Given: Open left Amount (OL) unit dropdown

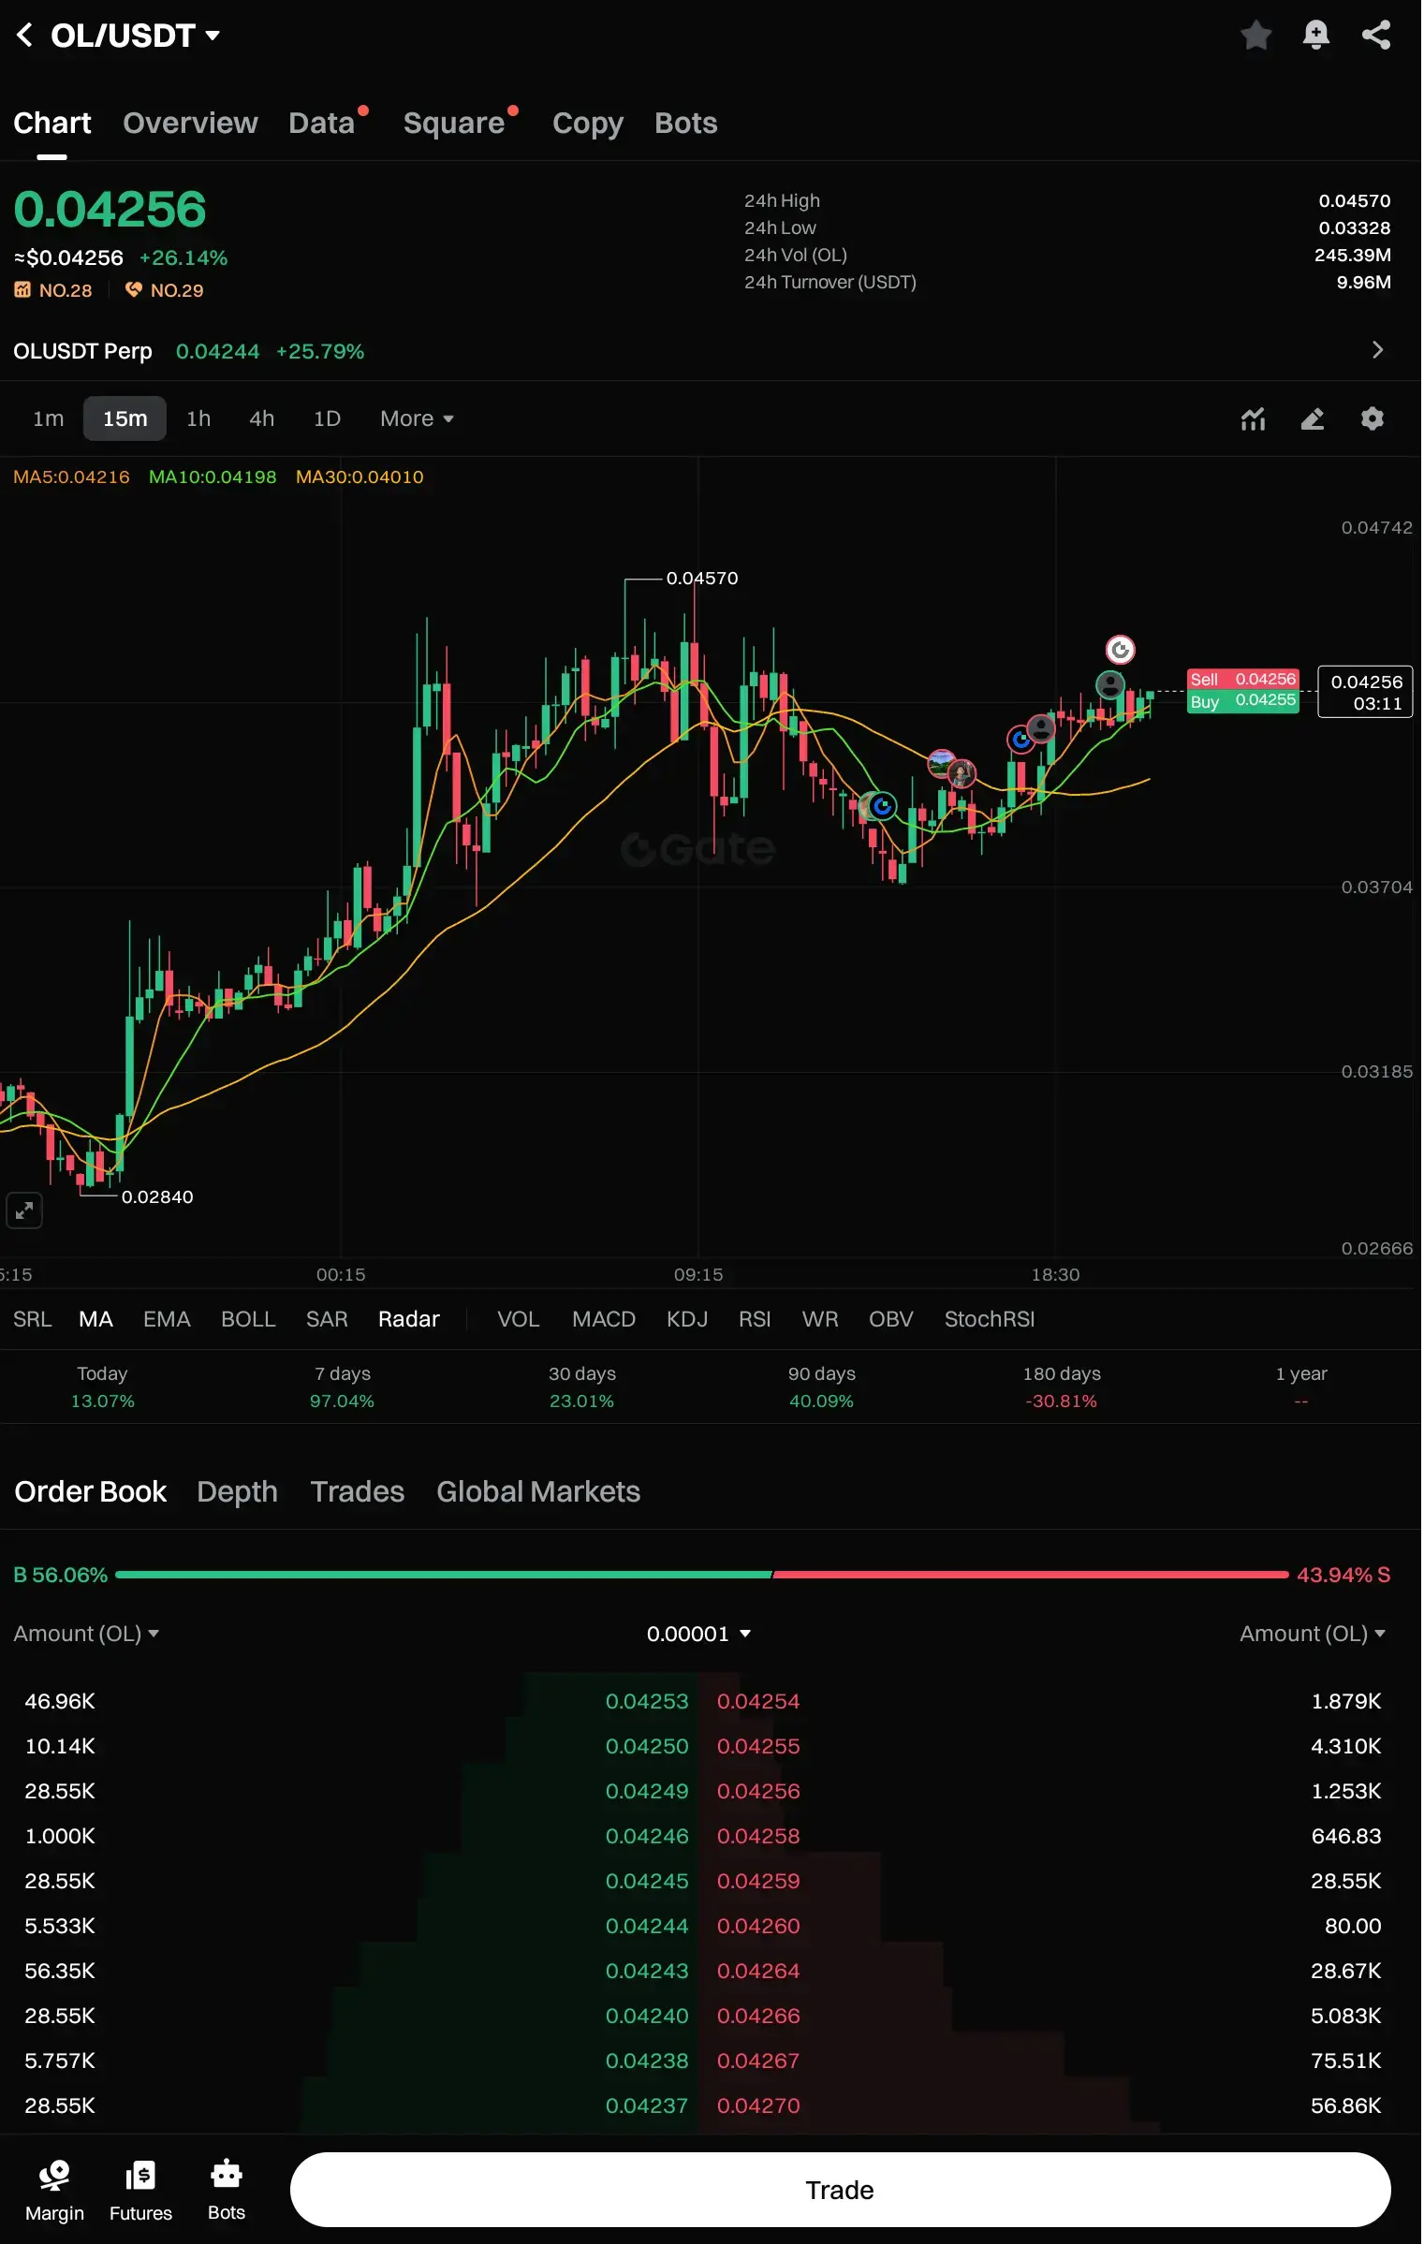Looking at the screenshot, I should [86, 1634].
